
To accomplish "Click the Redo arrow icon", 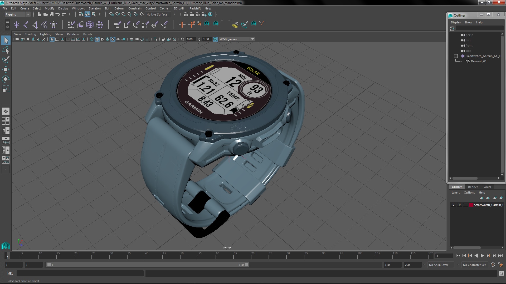I will click(64, 14).
